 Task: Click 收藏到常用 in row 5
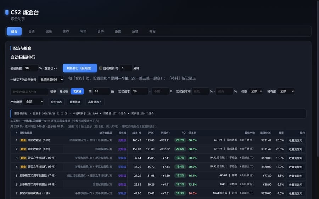pyautogui.click(x=296, y=176)
